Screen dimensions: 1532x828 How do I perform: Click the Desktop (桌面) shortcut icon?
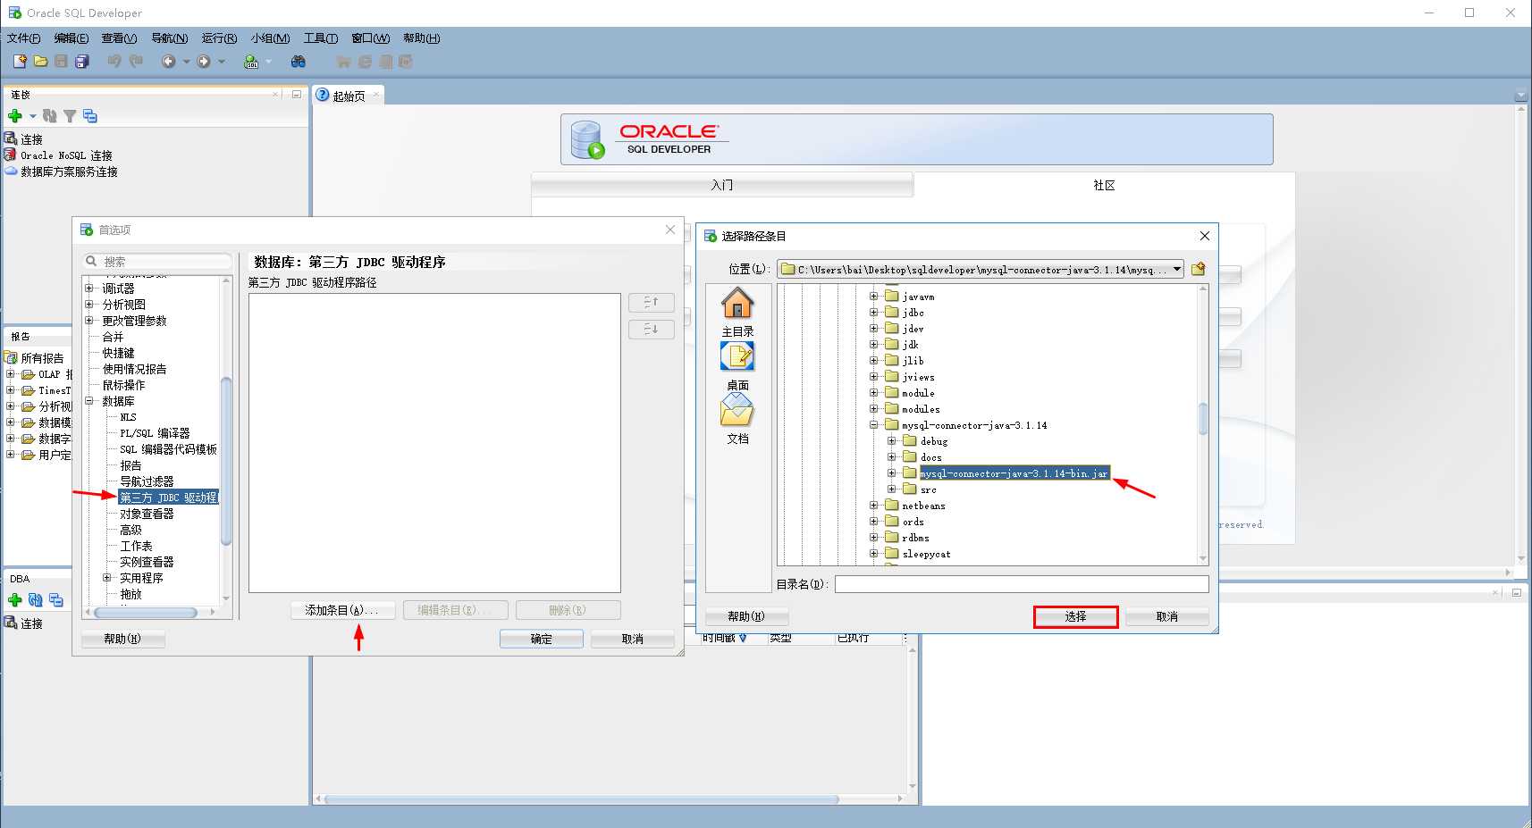tap(737, 356)
